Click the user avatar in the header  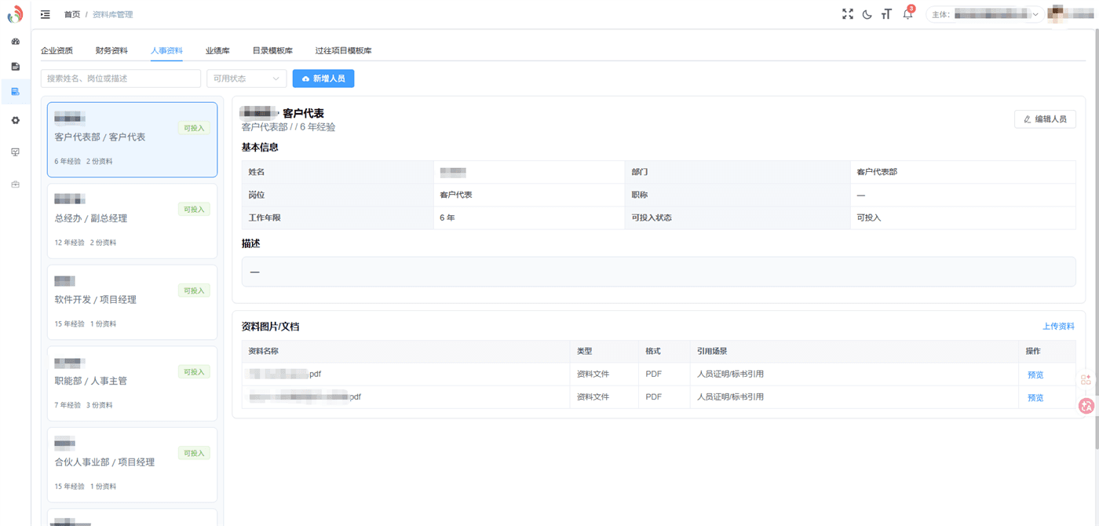1057,13
